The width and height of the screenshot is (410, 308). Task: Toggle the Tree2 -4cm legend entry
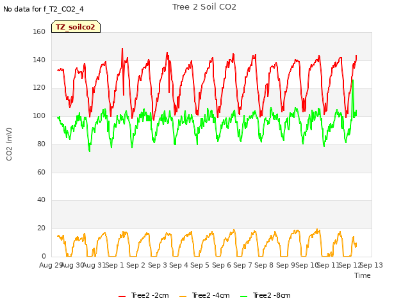point(204,295)
